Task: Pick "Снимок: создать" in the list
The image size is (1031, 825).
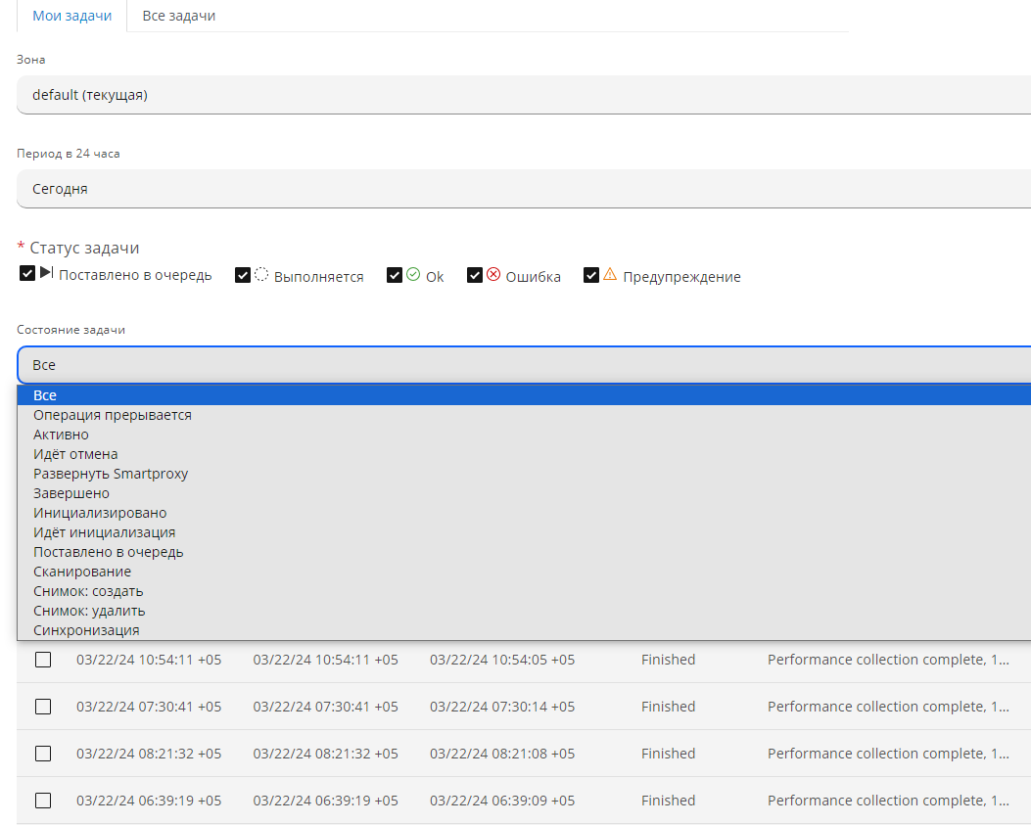Action: tap(88, 591)
